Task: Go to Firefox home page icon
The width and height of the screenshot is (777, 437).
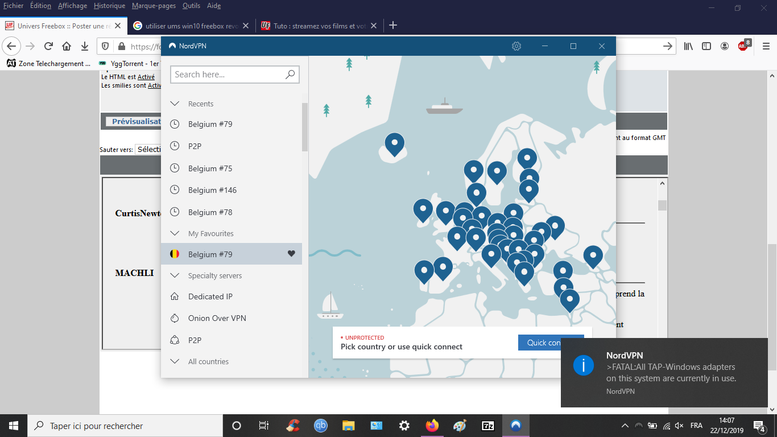Action: tap(67, 46)
